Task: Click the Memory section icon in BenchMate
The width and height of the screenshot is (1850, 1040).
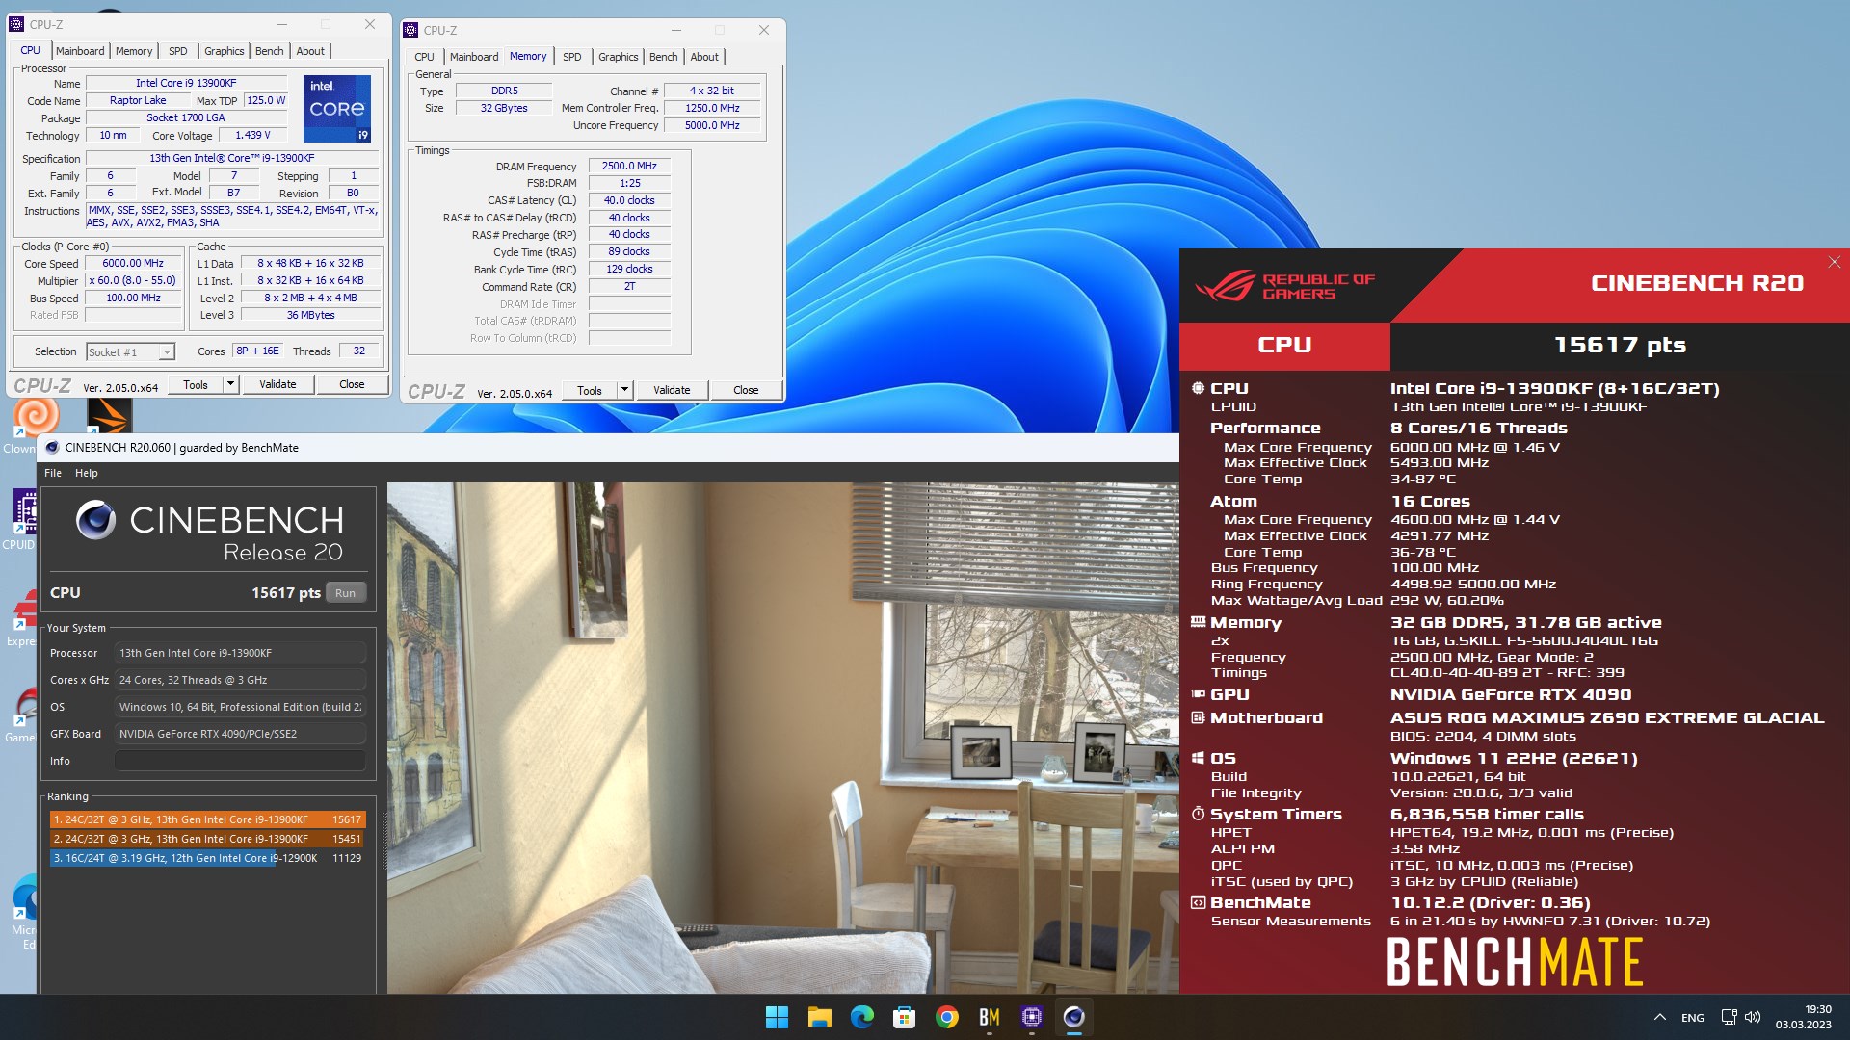Action: click(x=1198, y=622)
